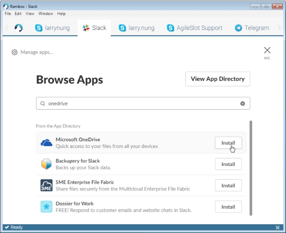
Task: Click View App Directory button
Action: (217, 79)
